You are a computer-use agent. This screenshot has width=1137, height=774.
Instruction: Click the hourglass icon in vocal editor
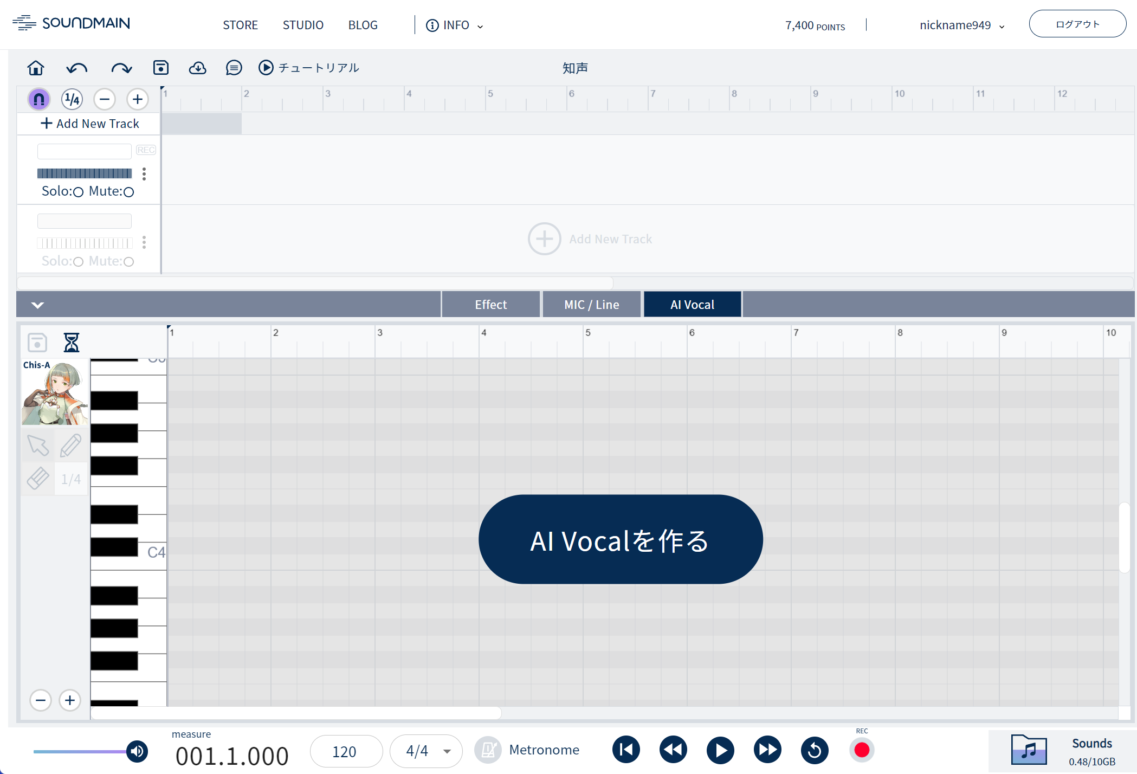pos(72,343)
